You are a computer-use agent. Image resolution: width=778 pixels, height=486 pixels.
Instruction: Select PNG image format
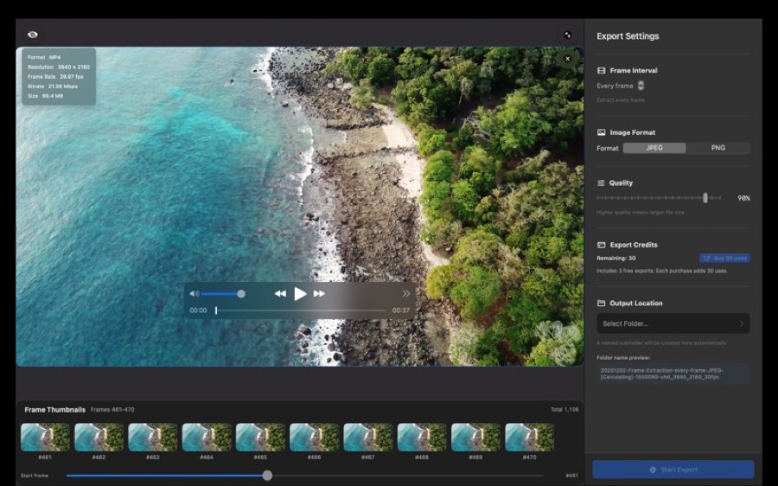click(718, 148)
